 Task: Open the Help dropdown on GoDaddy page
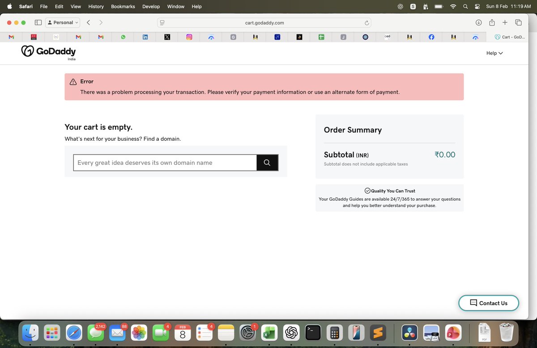[494, 53]
